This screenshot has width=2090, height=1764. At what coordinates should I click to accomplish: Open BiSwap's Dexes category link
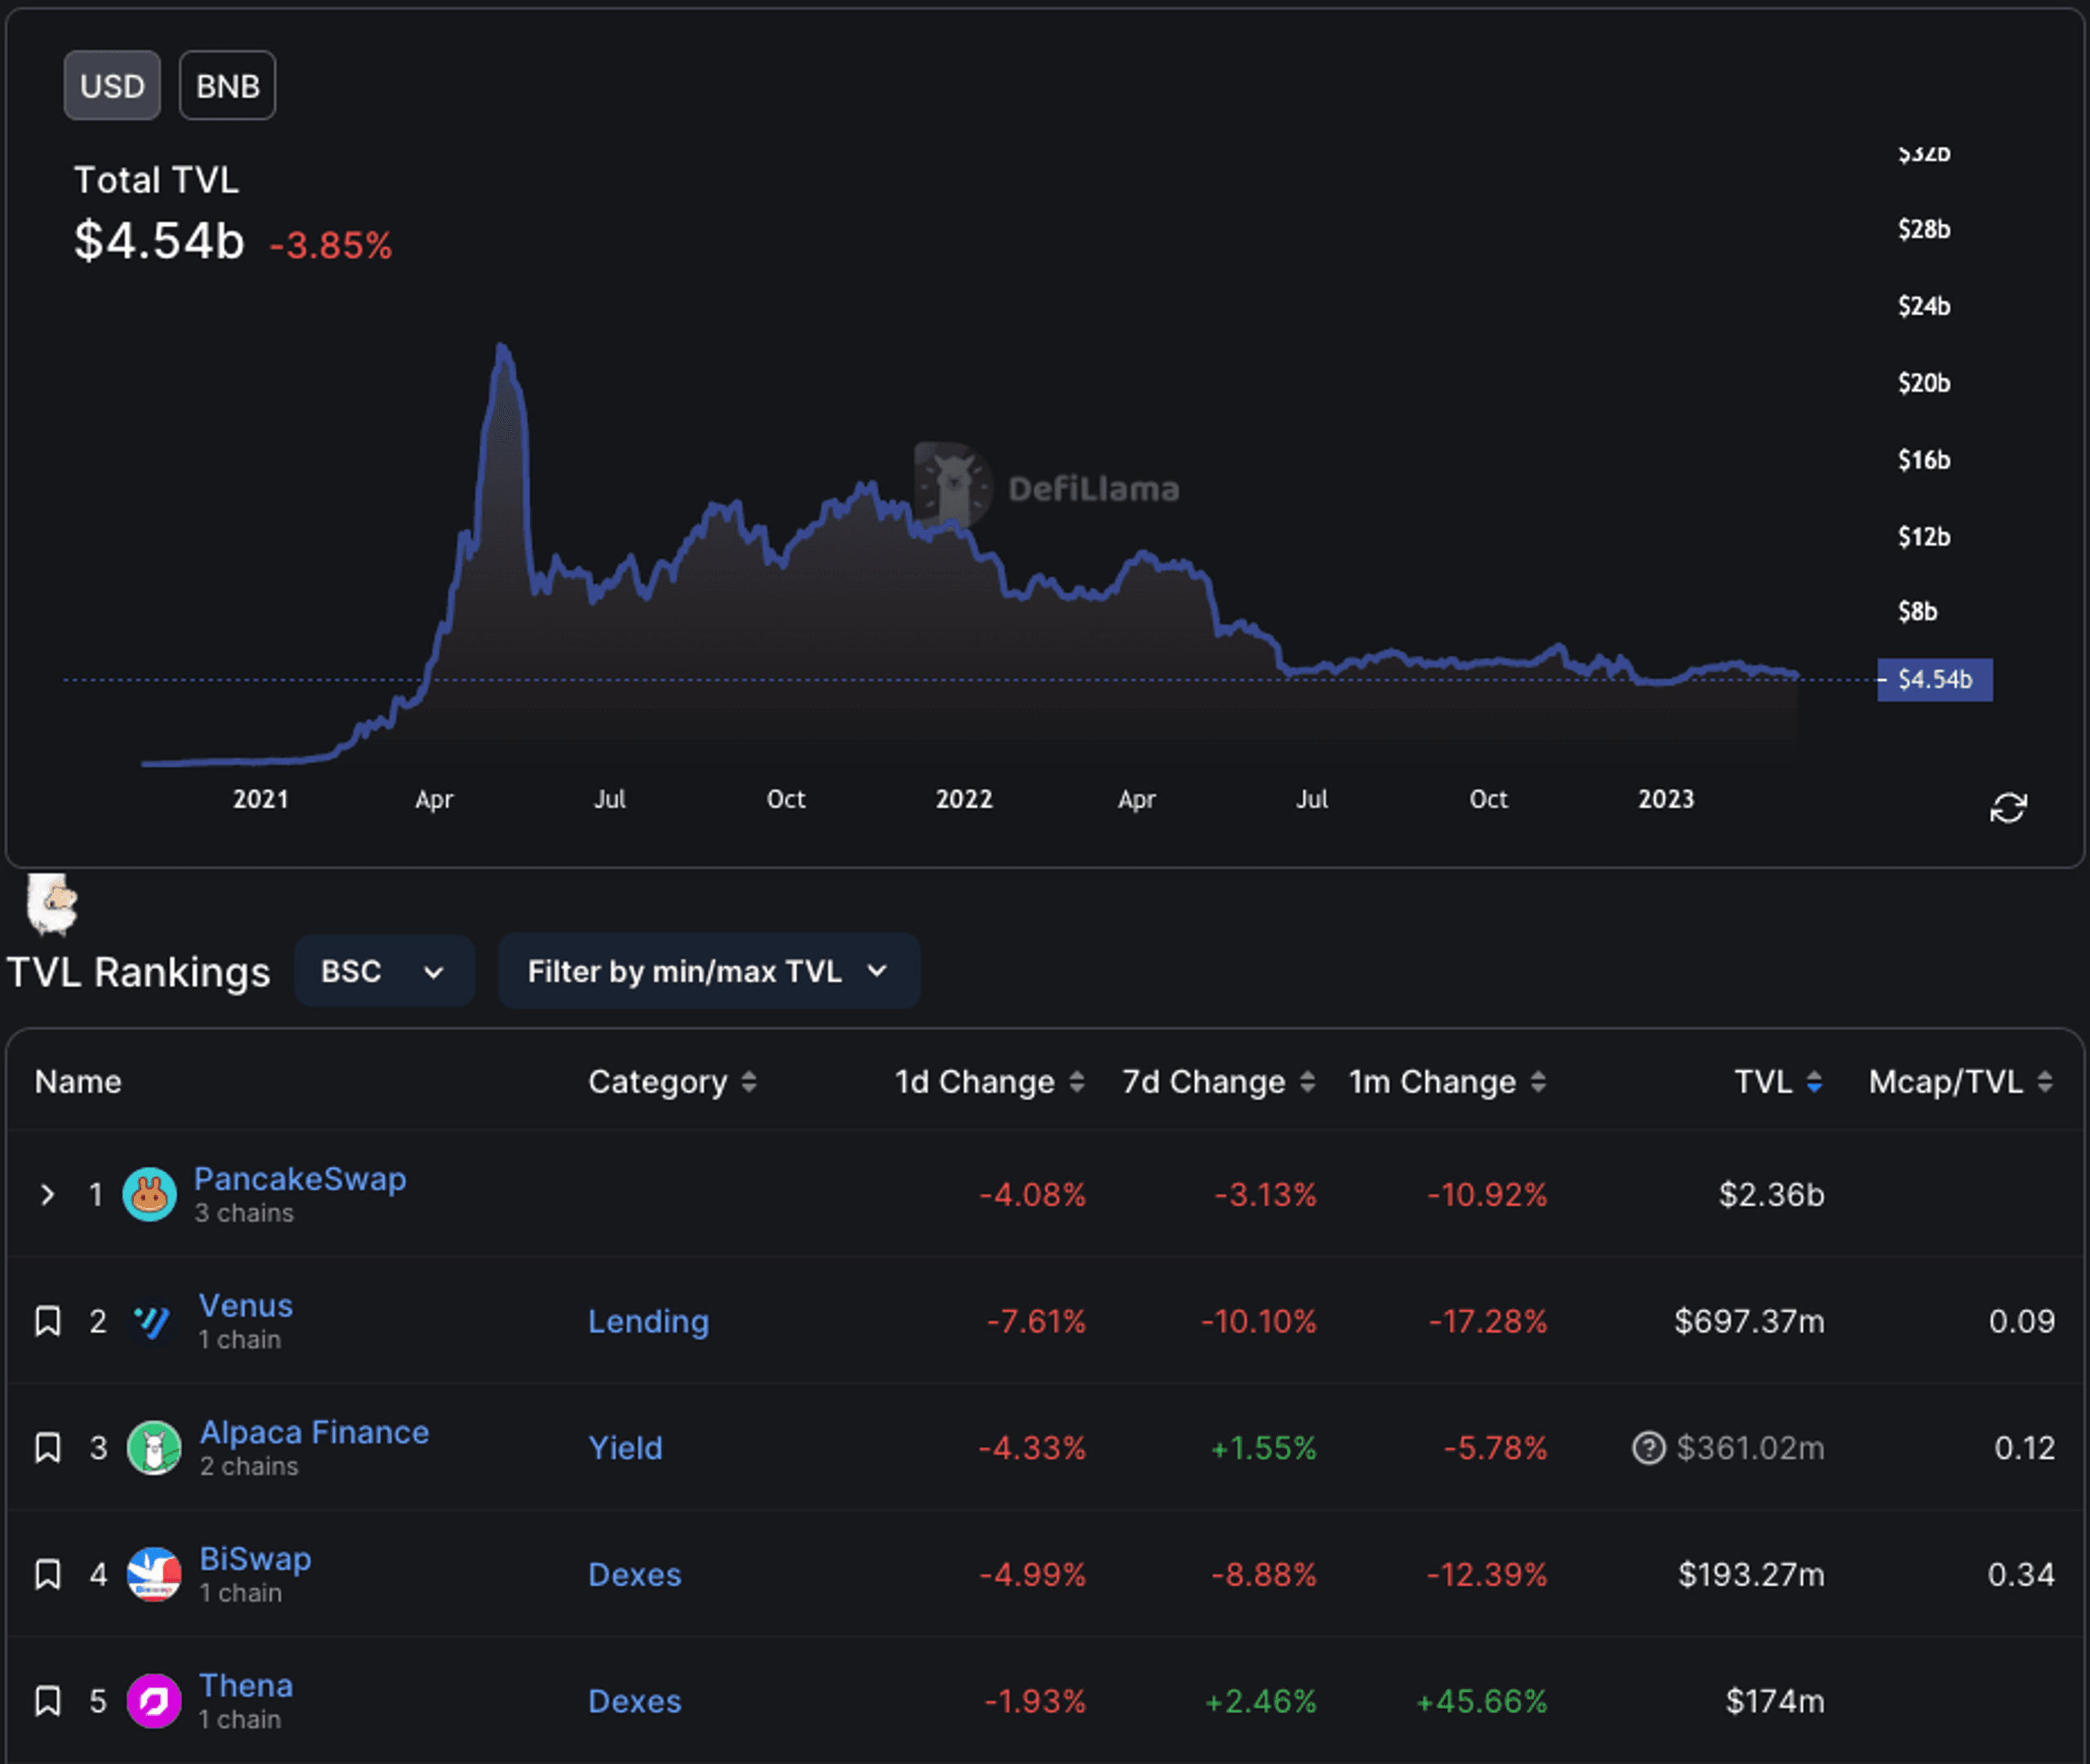point(634,1575)
